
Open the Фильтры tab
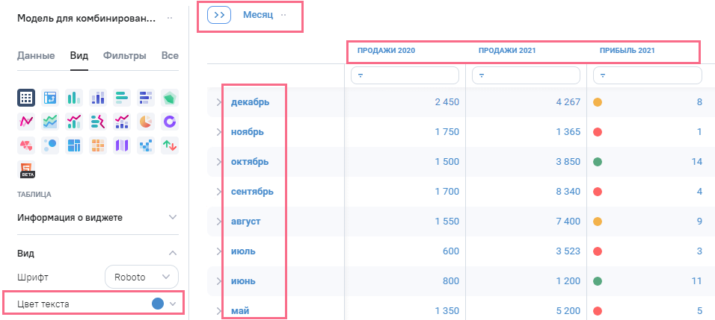[124, 55]
